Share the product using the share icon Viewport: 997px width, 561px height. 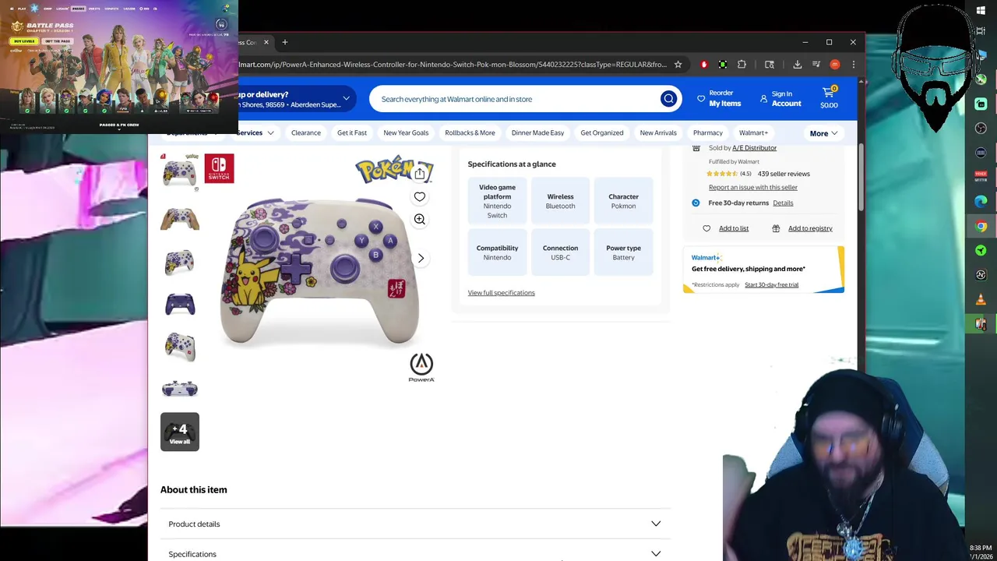[x=420, y=174]
